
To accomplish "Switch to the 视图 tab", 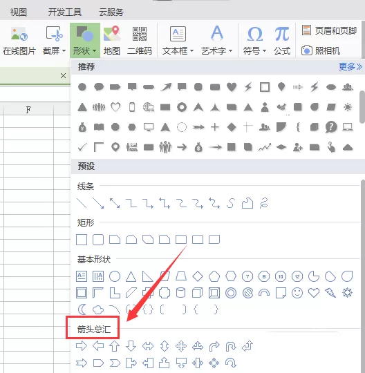I will tap(19, 12).
